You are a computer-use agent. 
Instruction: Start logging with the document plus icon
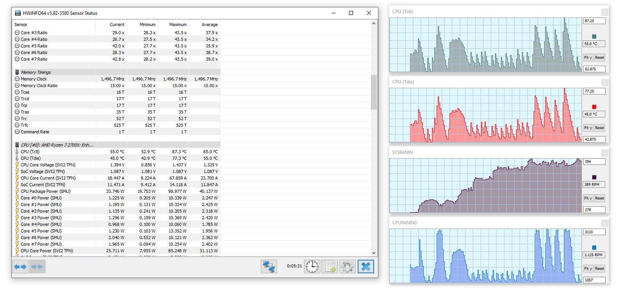pos(330,266)
